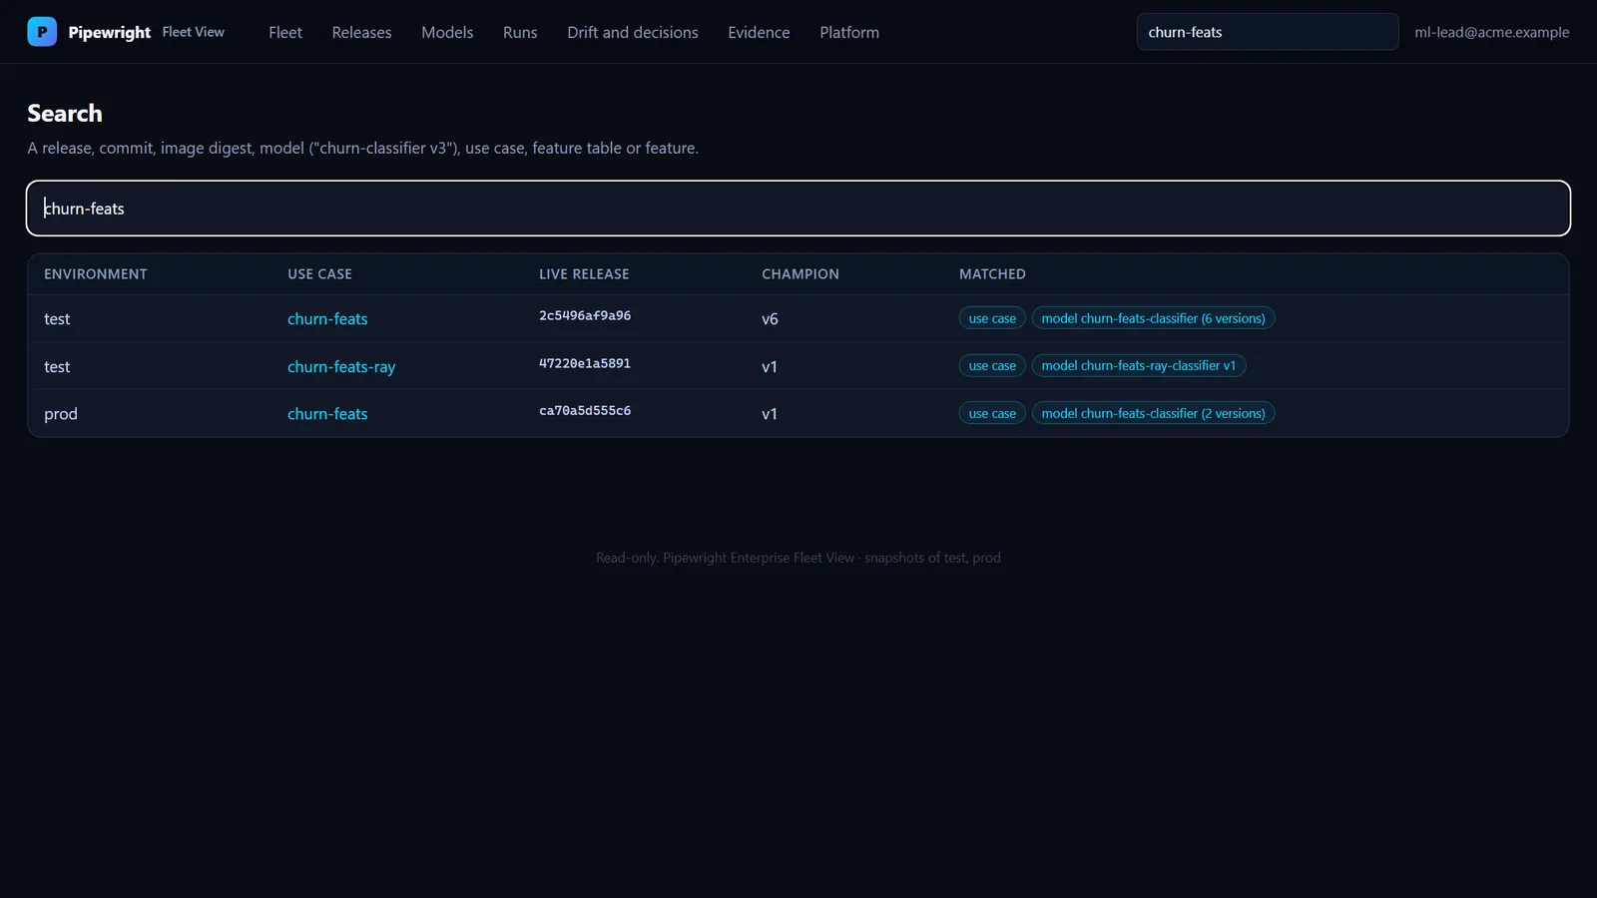Click the use case tag in prod row
1597x898 pixels.
992,413
